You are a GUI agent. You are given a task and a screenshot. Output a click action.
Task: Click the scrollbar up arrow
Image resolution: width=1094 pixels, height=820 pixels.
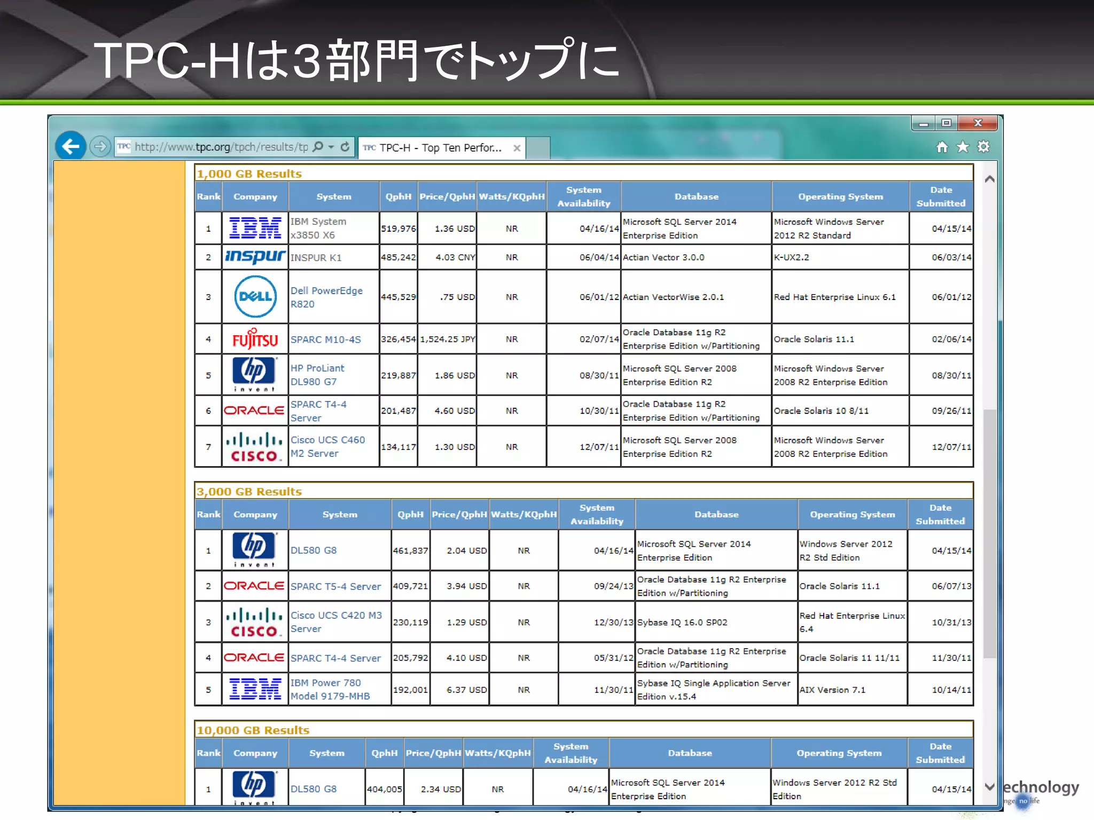click(989, 179)
